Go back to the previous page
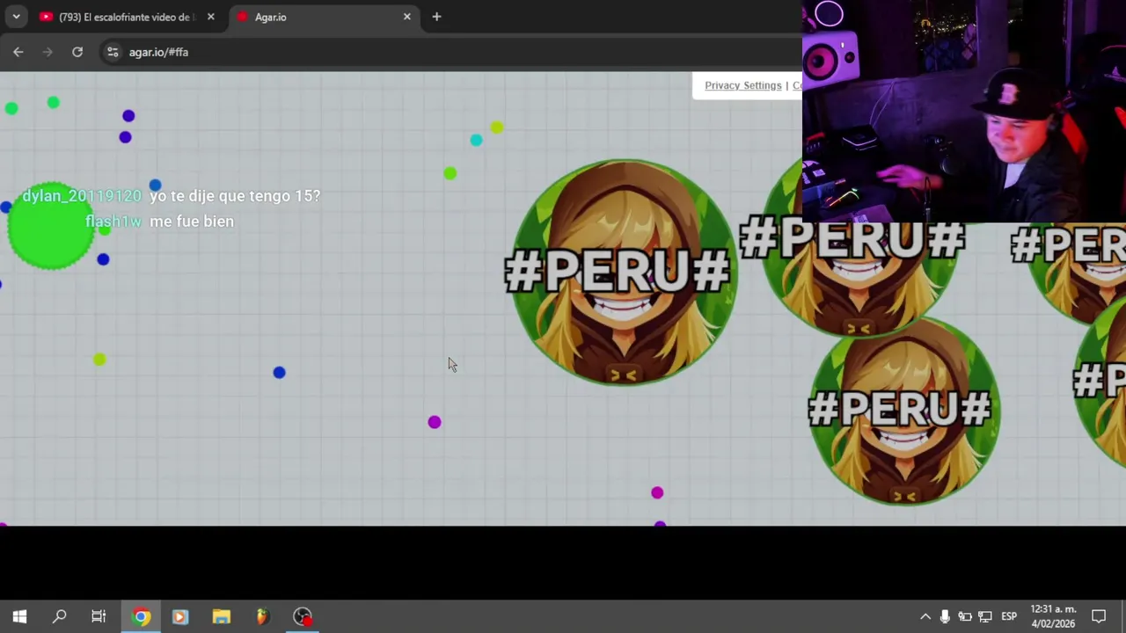The width and height of the screenshot is (1126, 633). tap(18, 52)
